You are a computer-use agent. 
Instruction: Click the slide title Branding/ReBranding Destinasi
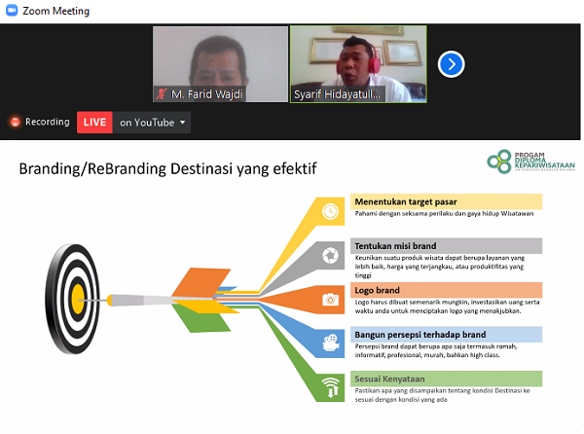pyautogui.click(x=167, y=169)
